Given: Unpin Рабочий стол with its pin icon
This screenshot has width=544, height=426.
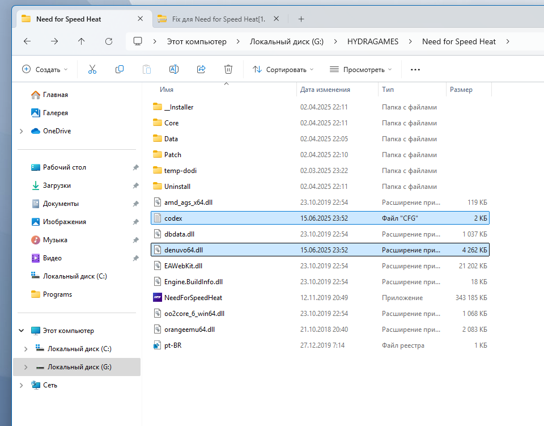Looking at the screenshot, I should tap(135, 167).
